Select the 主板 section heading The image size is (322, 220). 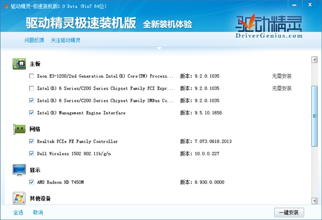pos(35,64)
